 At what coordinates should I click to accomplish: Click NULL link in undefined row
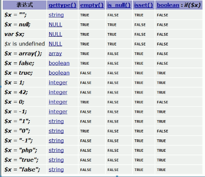pos(55,44)
